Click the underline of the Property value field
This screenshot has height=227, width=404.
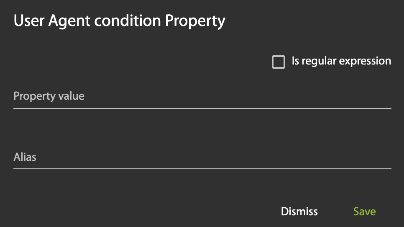point(202,108)
